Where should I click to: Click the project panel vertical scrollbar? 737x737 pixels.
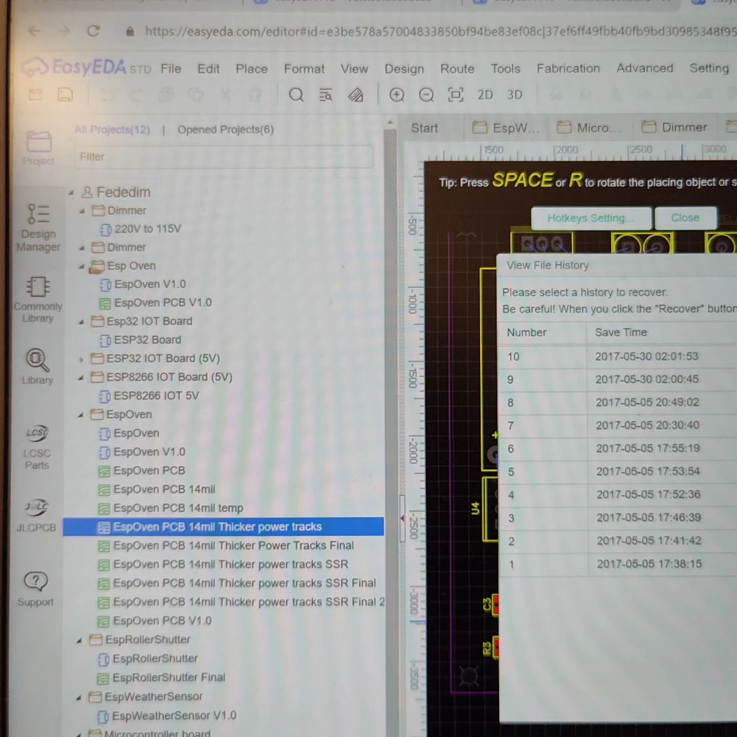coord(390,430)
